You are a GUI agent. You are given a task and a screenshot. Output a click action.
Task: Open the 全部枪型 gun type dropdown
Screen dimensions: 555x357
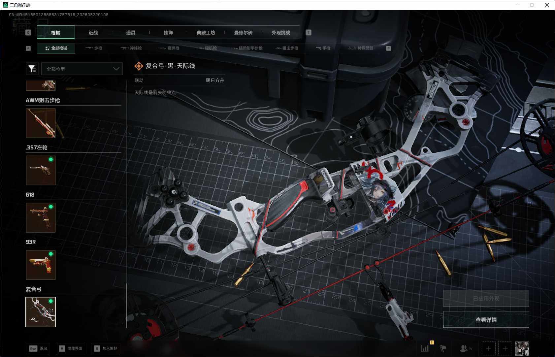82,69
